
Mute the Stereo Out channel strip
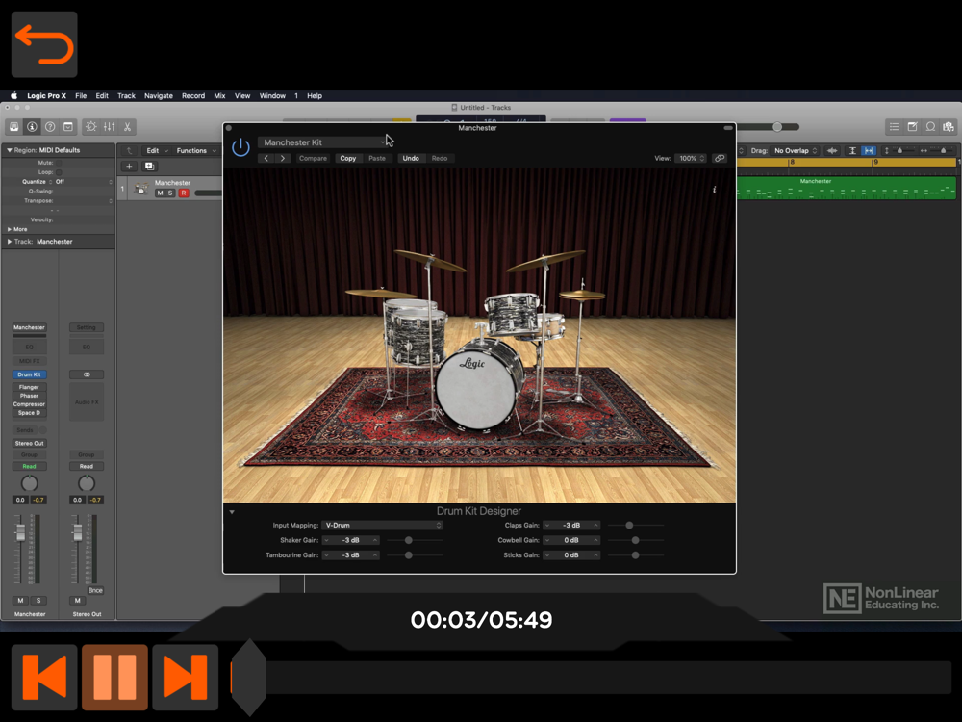click(x=77, y=601)
